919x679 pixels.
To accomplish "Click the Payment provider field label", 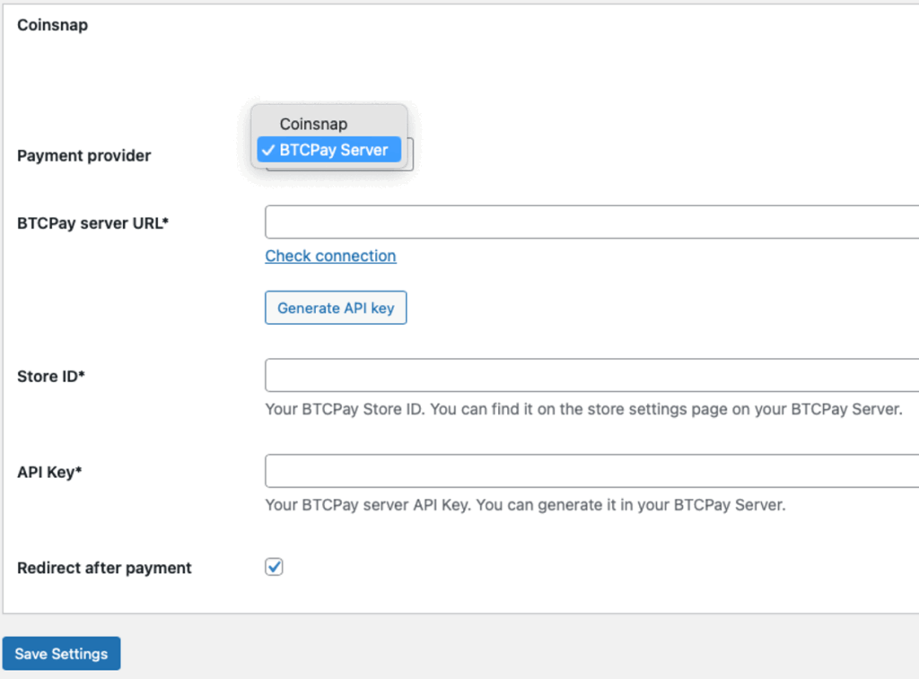I will pyautogui.click(x=84, y=156).
